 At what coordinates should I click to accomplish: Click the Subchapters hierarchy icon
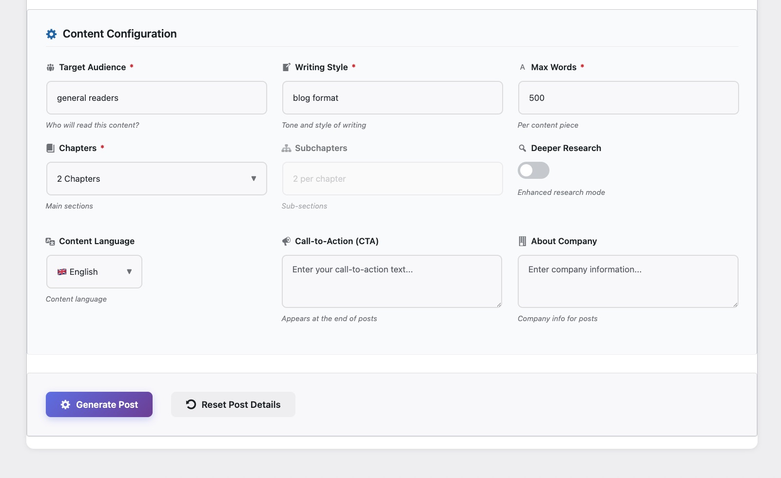287,148
